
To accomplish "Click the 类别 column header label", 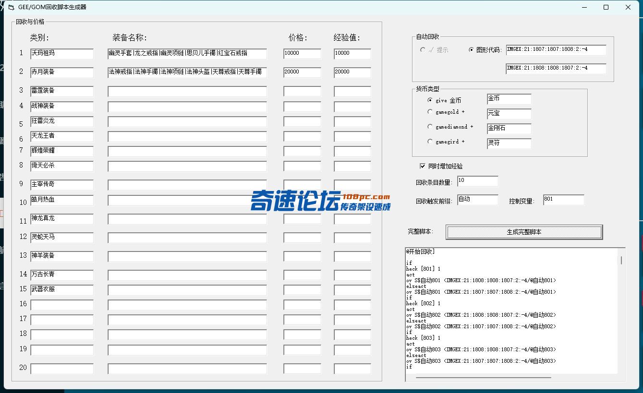I will [39, 37].
